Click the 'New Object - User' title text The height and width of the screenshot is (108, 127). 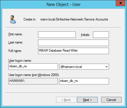(x=64, y=4)
